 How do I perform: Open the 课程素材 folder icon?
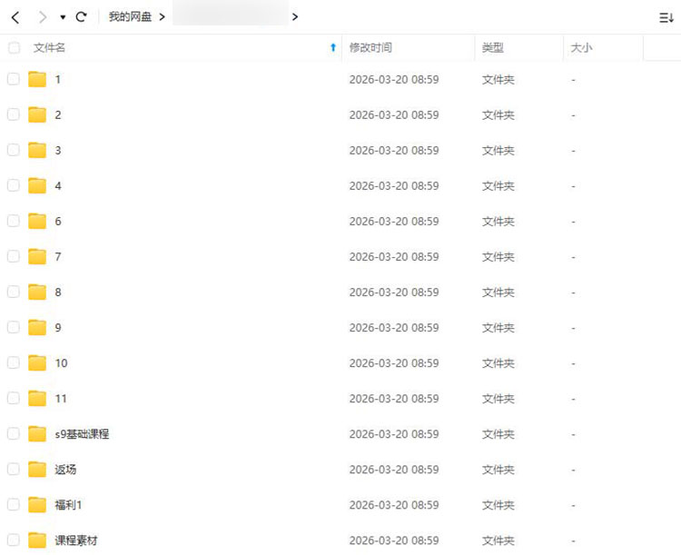[x=37, y=540]
